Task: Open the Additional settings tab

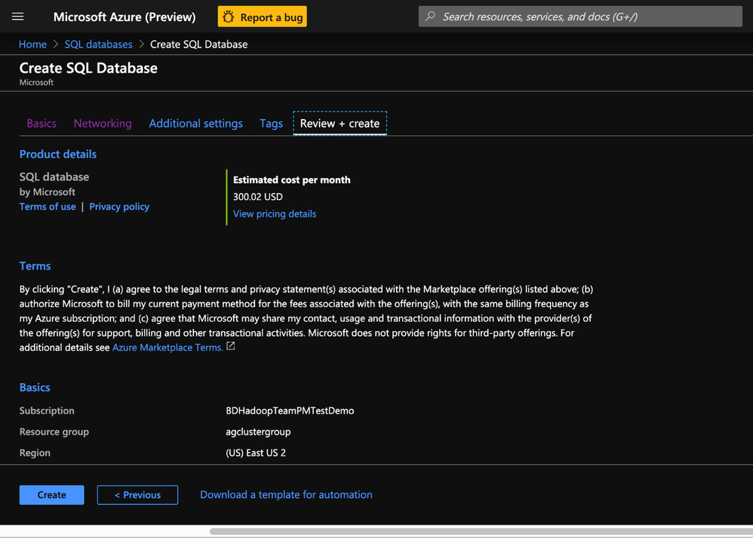Action: (196, 124)
